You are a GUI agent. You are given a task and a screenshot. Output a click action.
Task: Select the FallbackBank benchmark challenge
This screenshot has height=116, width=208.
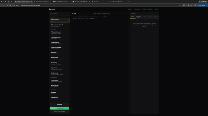coord(60,81)
